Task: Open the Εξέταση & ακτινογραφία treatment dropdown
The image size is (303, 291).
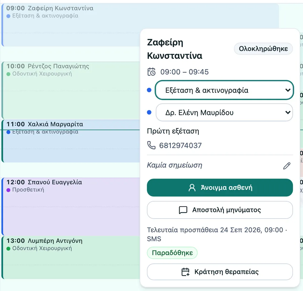Action: point(224,90)
